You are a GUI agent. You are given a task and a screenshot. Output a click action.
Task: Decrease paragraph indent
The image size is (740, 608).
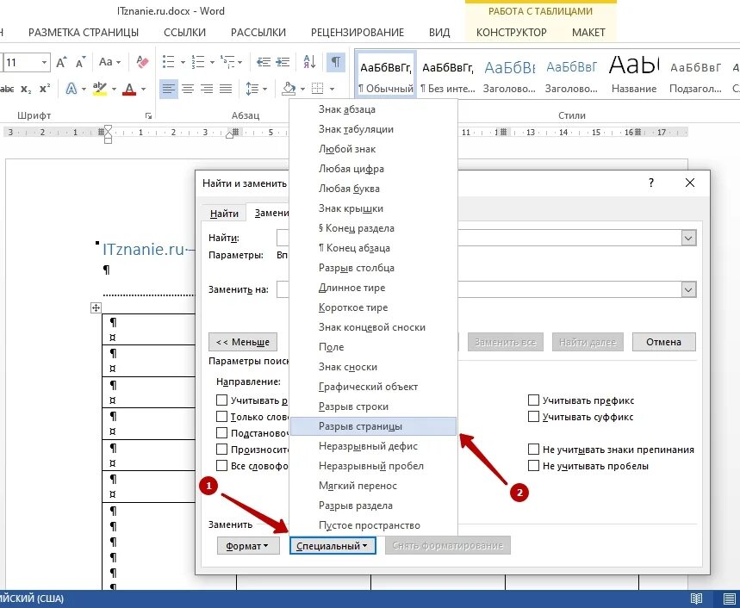[x=264, y=62]
